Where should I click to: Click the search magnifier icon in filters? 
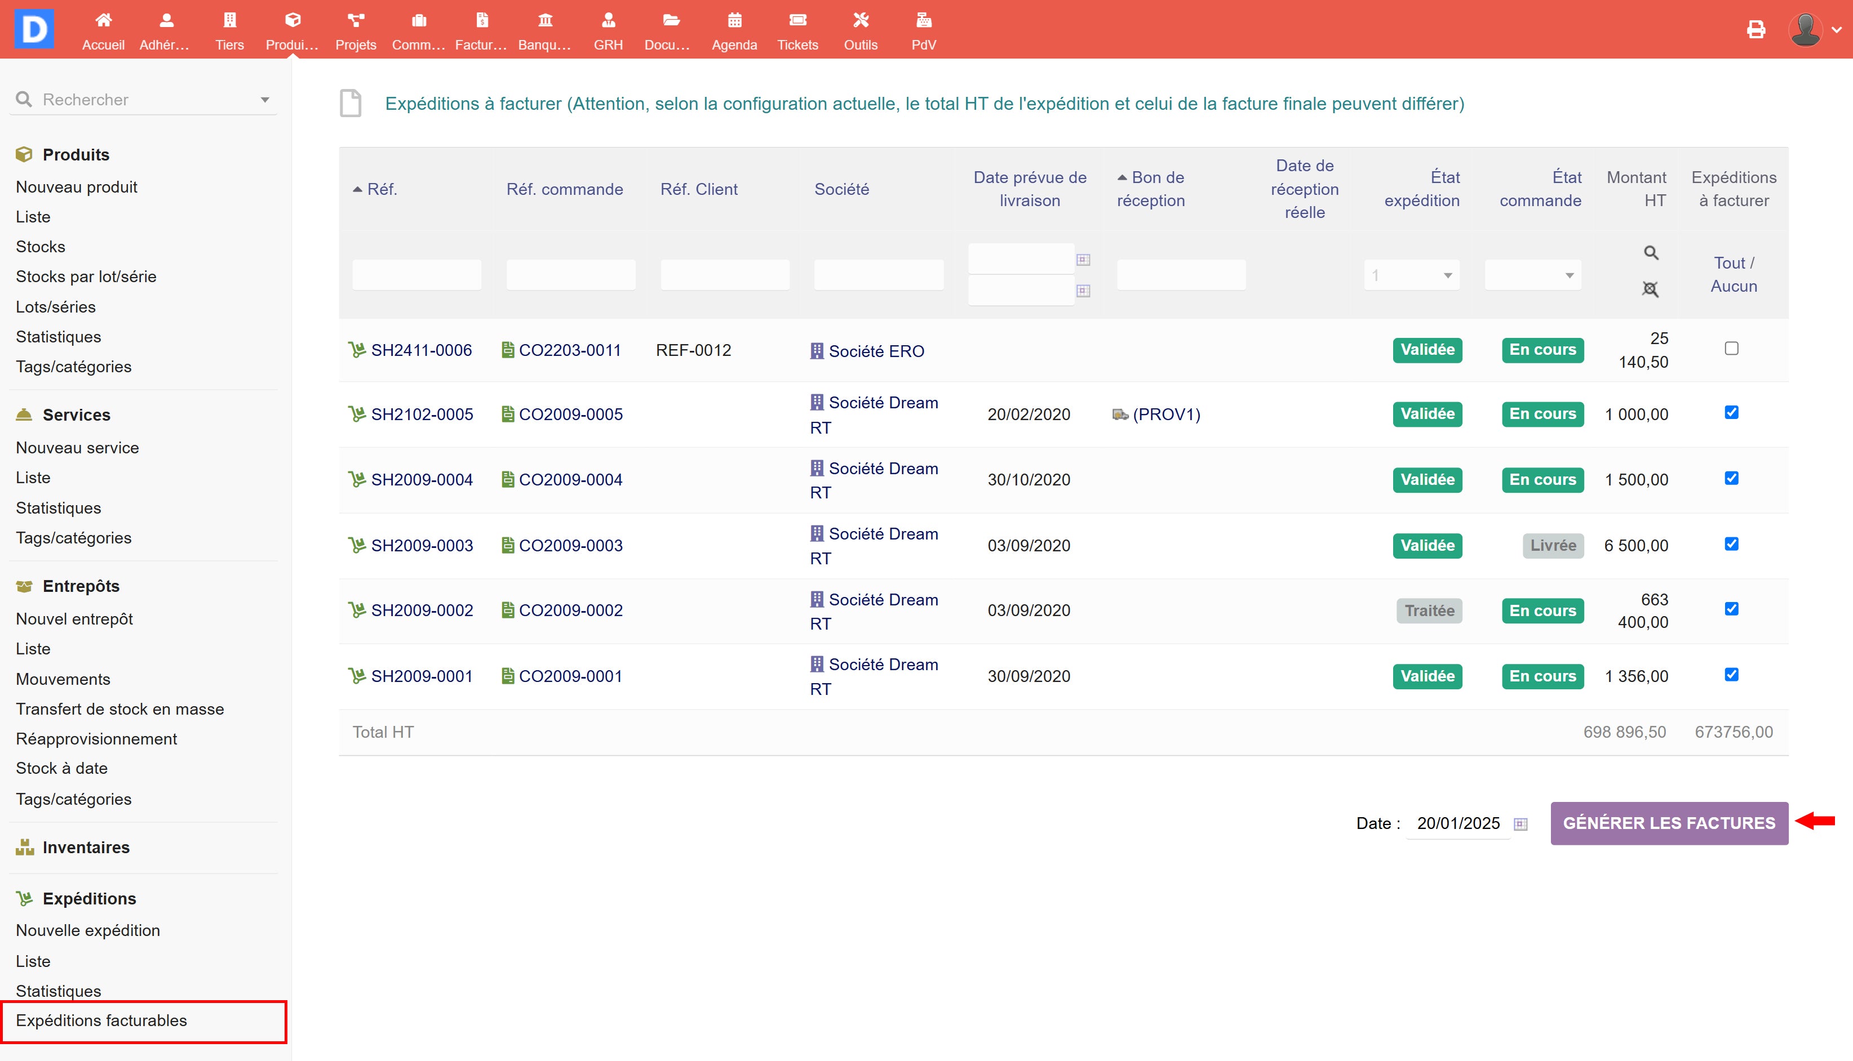pos(1651,253)
